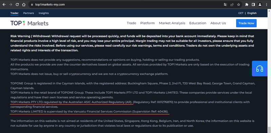This screenshot has height=133, width=271.
Task: Open the About Us menu
Action: [x=218, y=23]
